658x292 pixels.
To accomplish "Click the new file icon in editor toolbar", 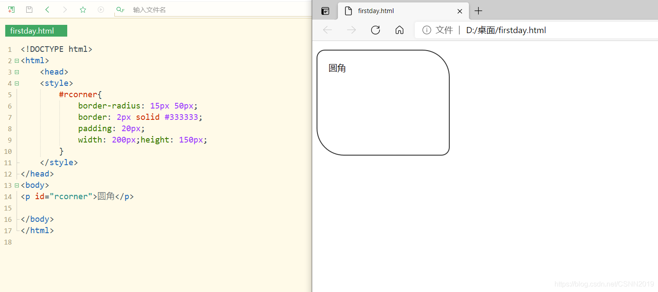I will (x=11, y=10).
